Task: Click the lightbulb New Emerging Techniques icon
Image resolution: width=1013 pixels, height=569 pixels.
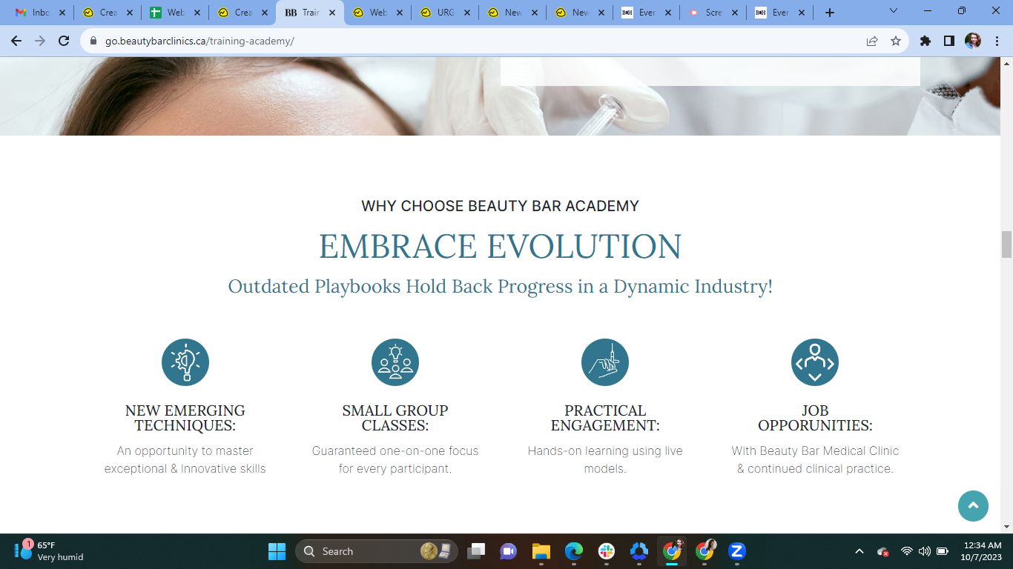Action: (x=185, y=362)
